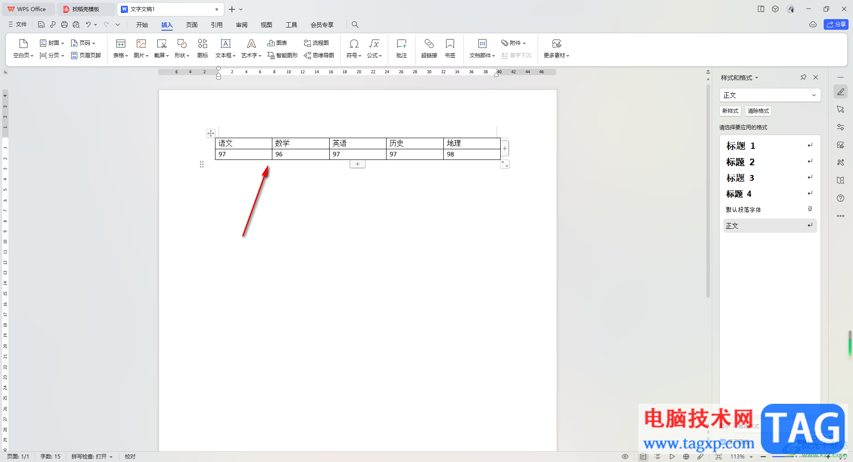The width and height of the screenshot is (853, 462).
Task: Switch to web layout view globe icon
Action: [686, 457]
